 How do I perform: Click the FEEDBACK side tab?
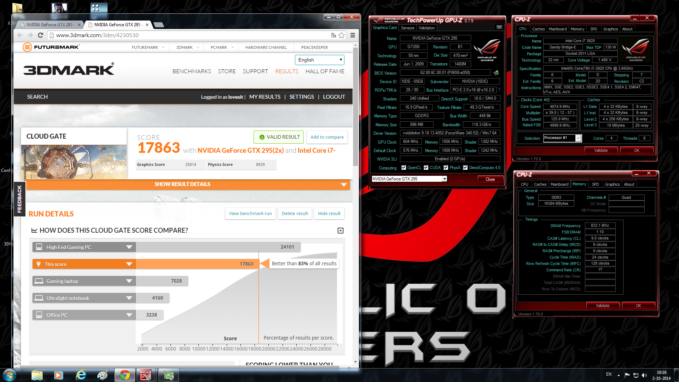(19, 199)
